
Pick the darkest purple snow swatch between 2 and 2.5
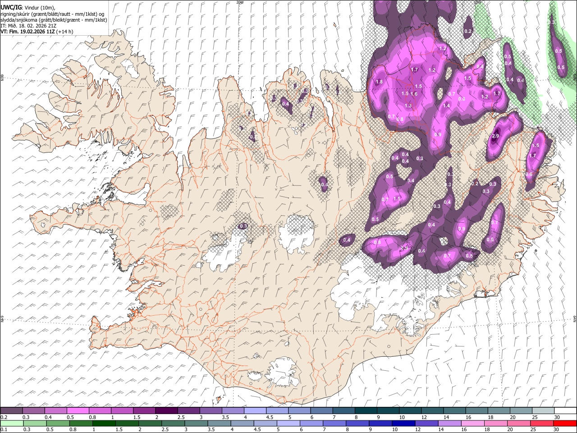[x=166, y=410]
